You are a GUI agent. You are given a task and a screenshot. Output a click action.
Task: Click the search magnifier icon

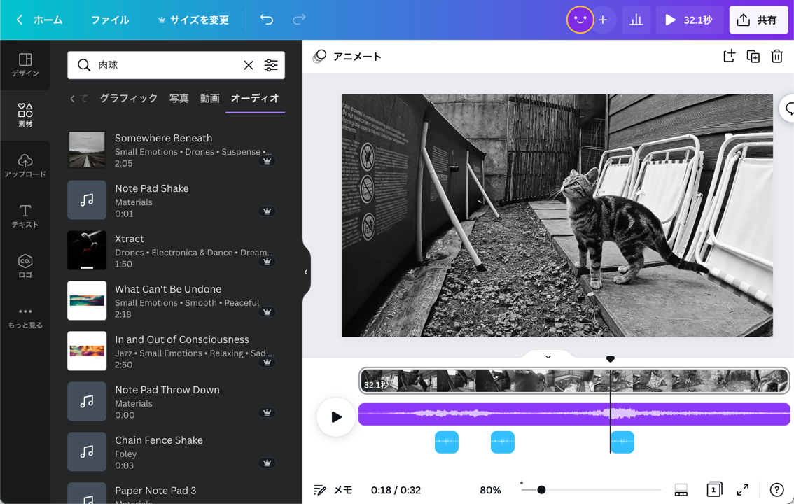tap(83, 65)
